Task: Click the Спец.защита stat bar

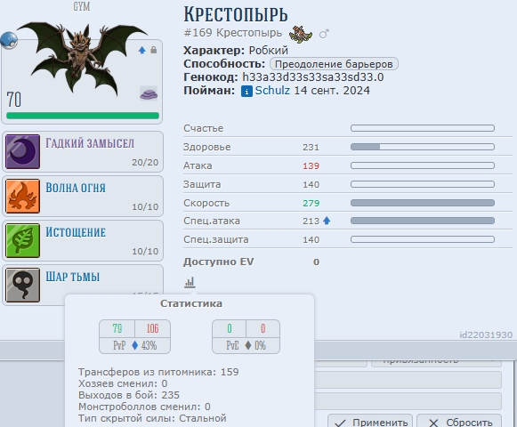Action: tap(423, 239)
